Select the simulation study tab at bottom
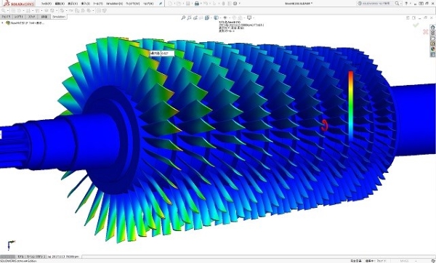 pos(63,256)
